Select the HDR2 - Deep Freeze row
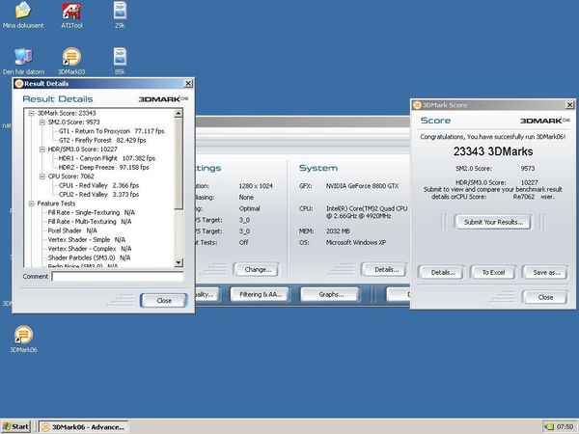The height and width of the screenshot is (434, 579). click(x=104, y=167)
